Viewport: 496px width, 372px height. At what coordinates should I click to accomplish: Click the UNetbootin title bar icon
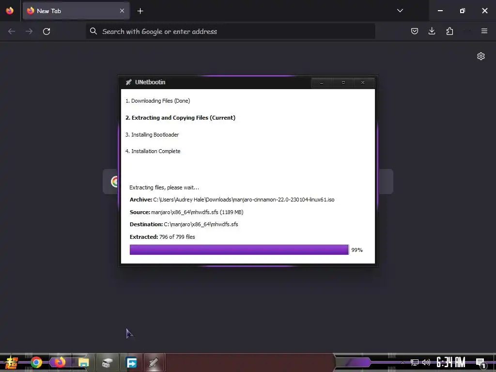[128, 82]
